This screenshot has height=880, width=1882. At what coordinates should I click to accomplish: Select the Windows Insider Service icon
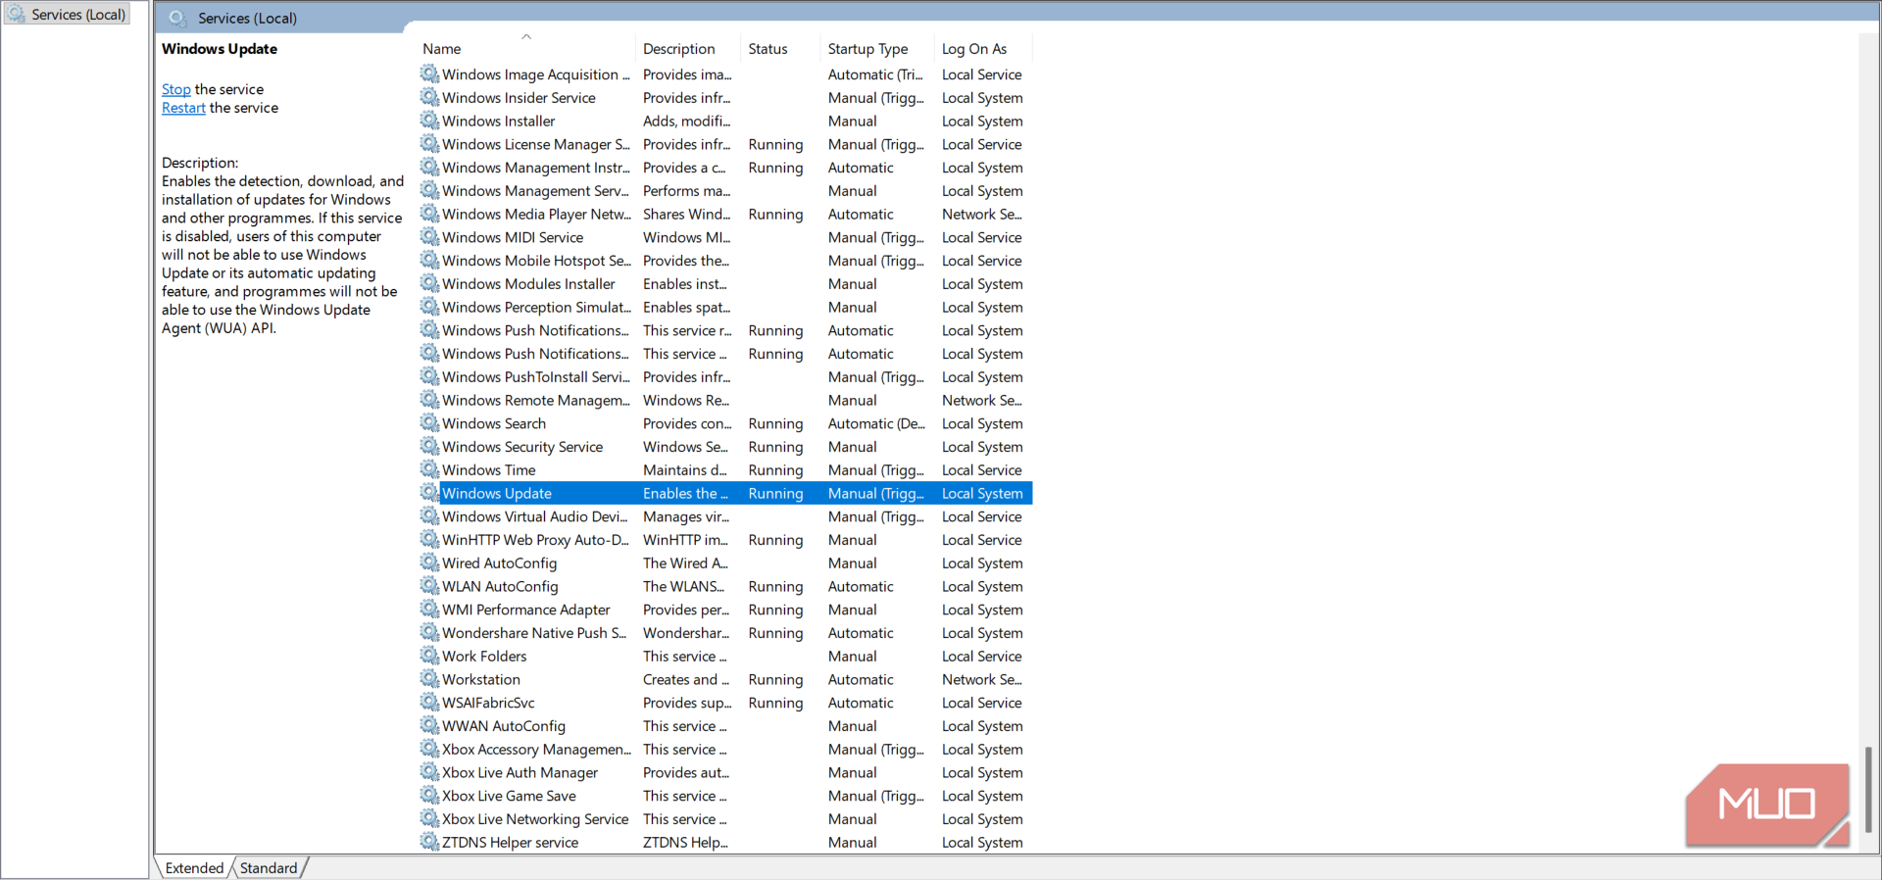click(429, 97)
